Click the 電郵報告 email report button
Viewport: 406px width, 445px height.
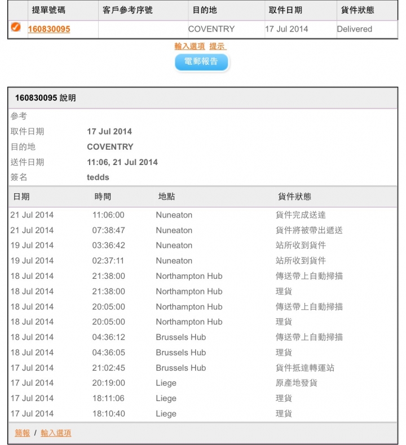(201, 62)
